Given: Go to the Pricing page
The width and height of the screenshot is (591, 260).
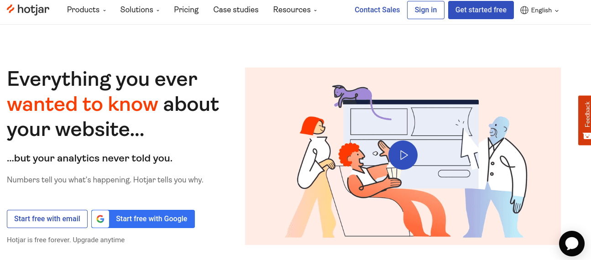Looking at the screenshot, I should [186, 10].
